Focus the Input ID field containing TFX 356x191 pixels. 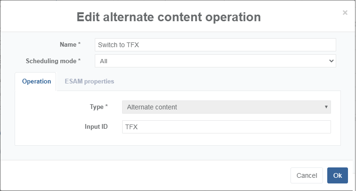click(x=226, y=127)
